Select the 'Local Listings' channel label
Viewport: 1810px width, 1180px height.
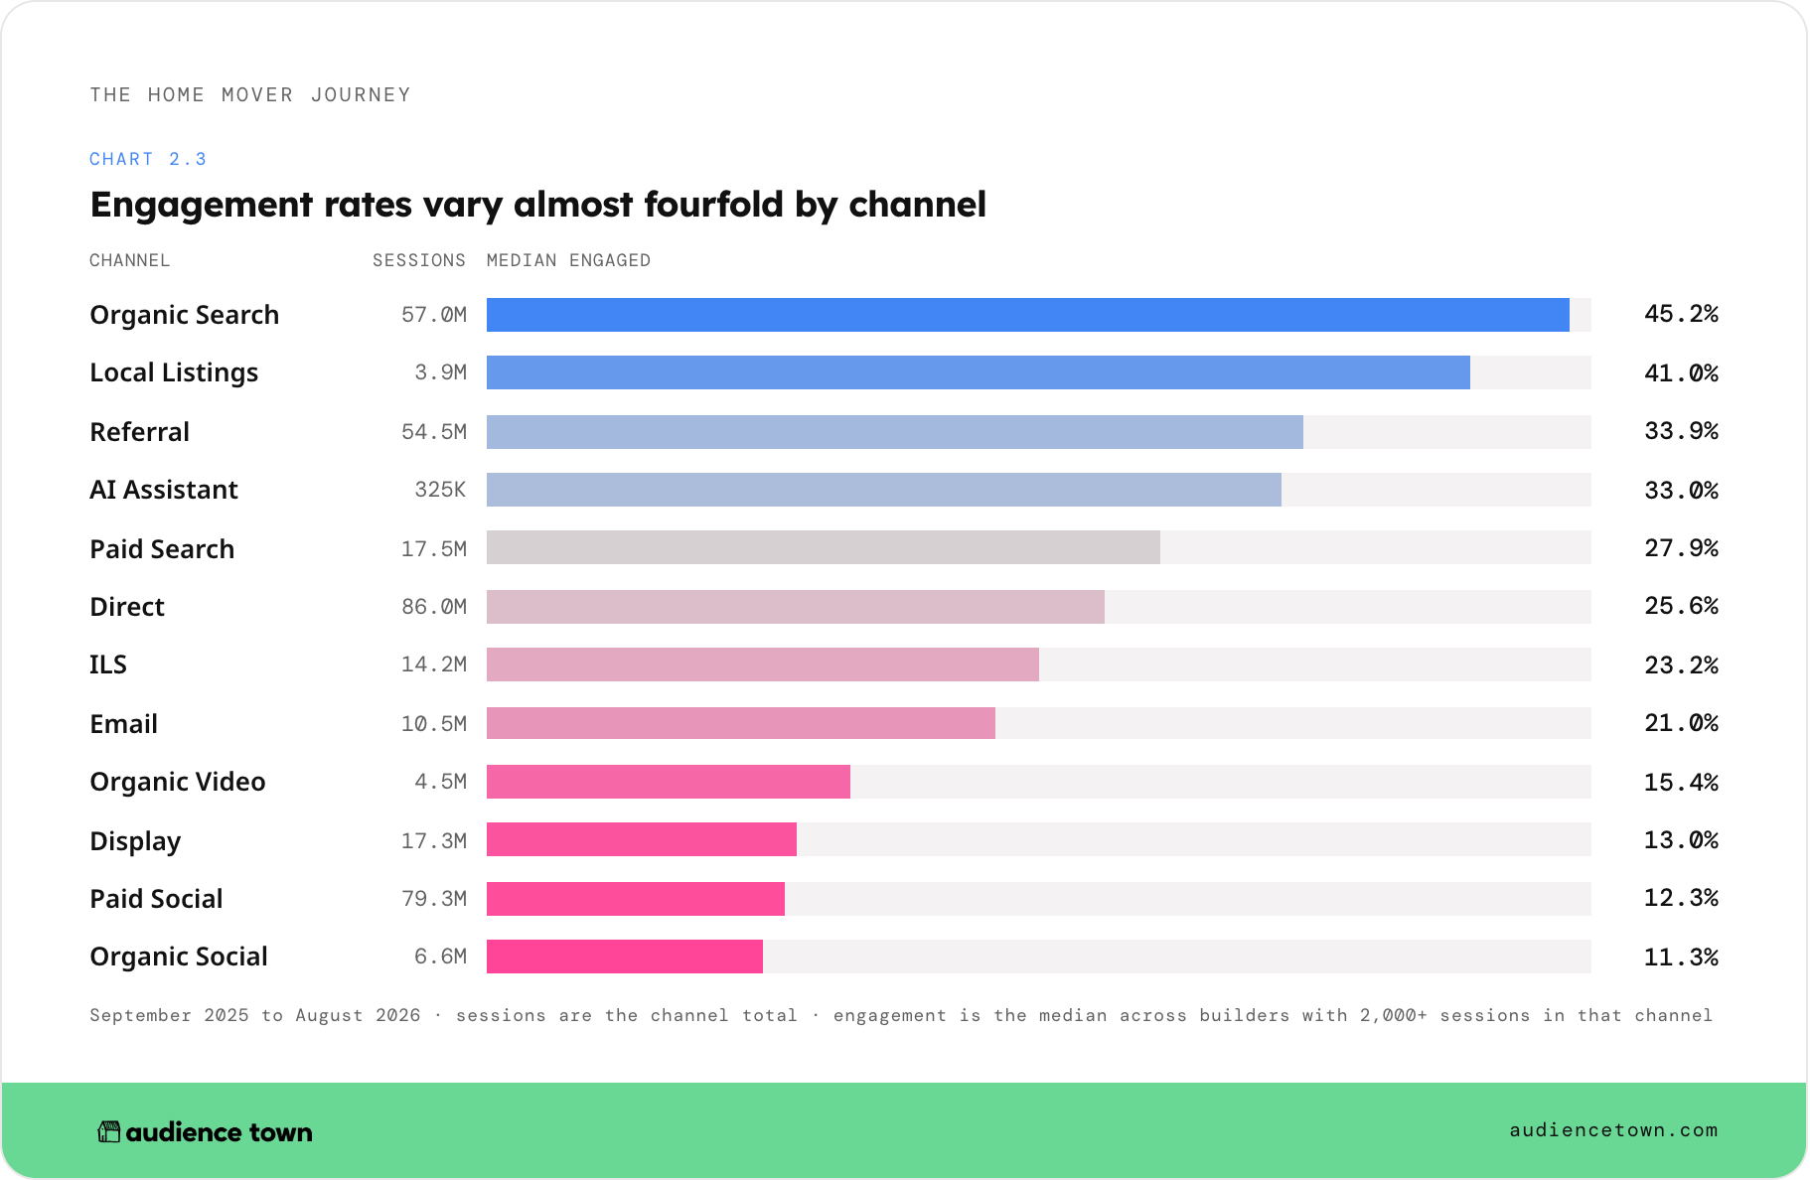pyautogui.click(x=174, y=372)
